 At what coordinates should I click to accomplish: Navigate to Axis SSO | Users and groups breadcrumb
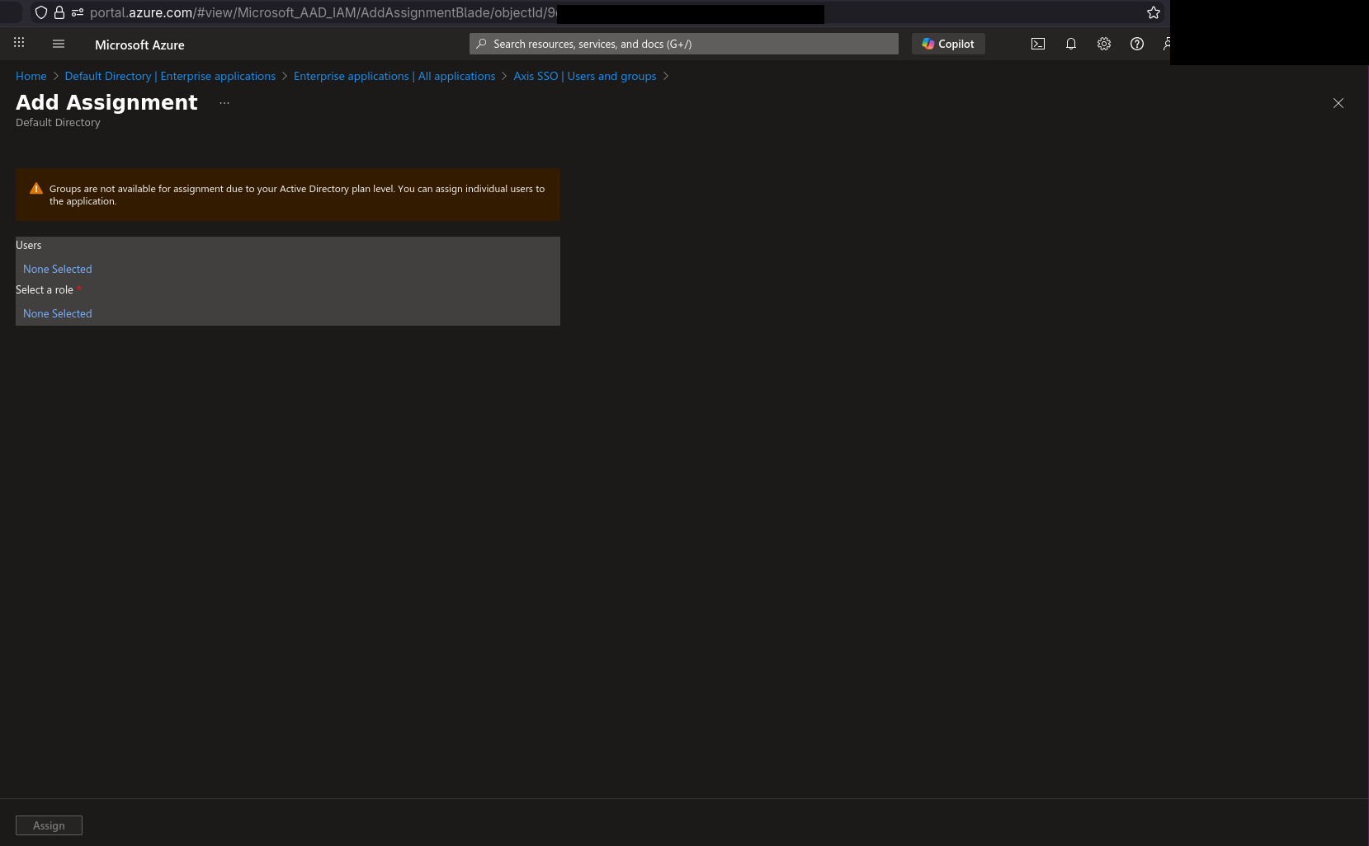point(584,76)
